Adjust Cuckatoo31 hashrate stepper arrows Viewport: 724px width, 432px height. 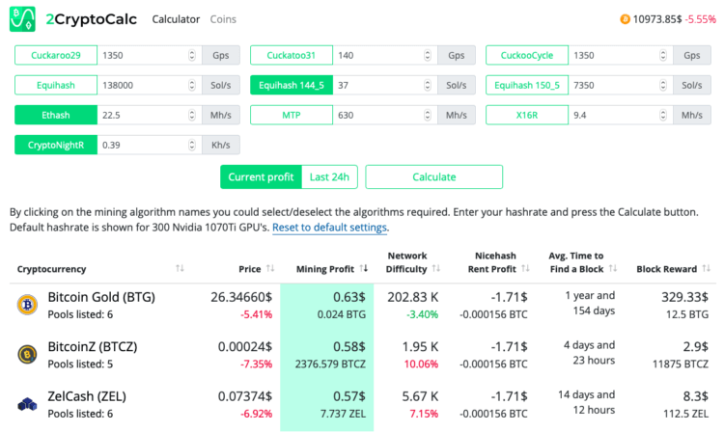(428, 55)
